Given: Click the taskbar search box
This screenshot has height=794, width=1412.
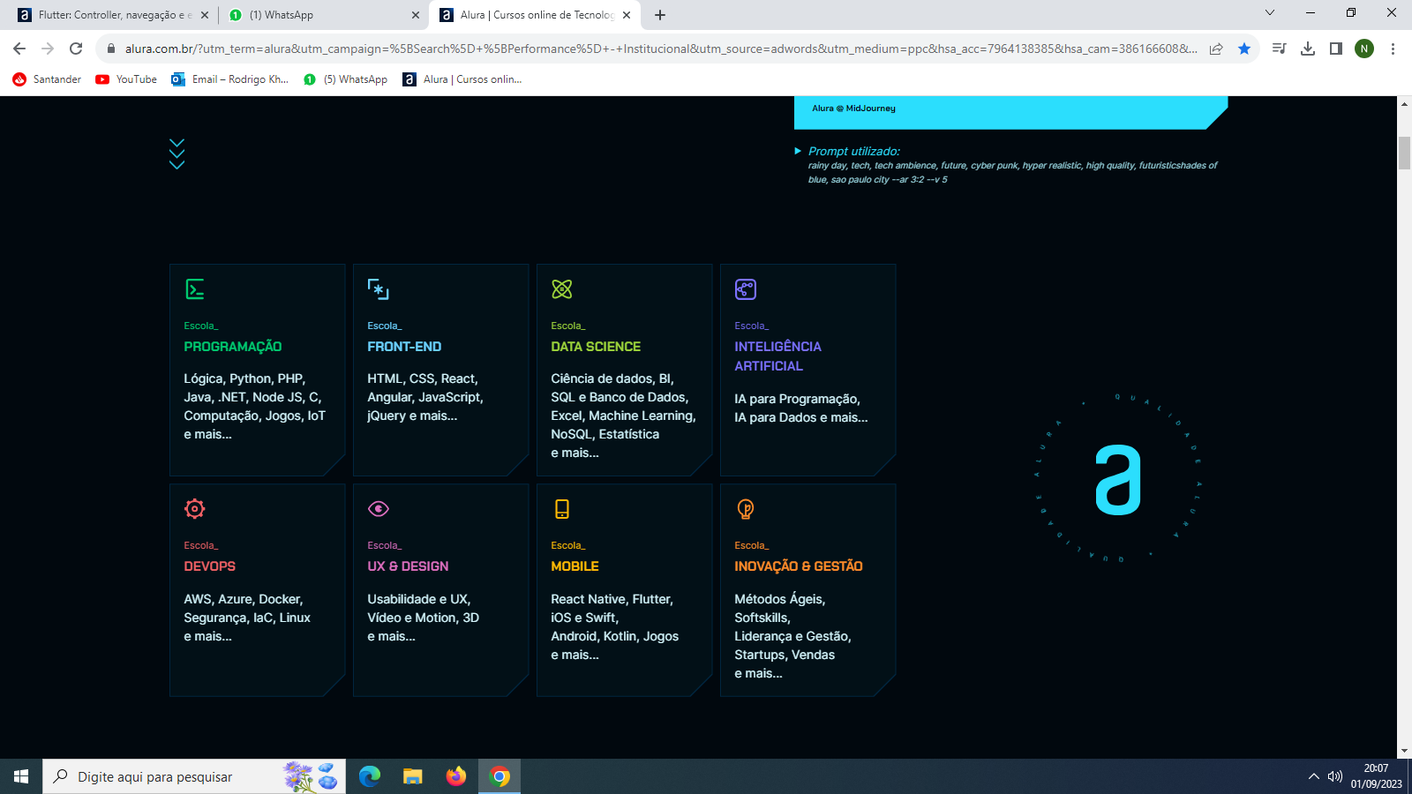Looking at the screenshot, I should point(194,776).
